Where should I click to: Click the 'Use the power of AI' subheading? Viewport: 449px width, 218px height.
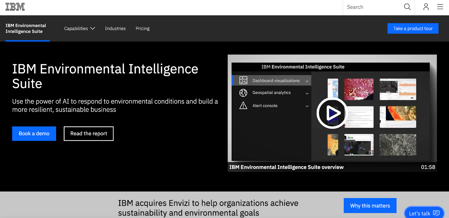coord(115,105)
